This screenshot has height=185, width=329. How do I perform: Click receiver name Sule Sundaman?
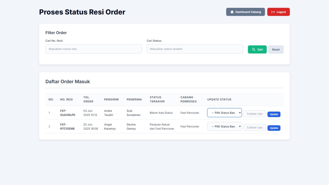tap(133, 113)
